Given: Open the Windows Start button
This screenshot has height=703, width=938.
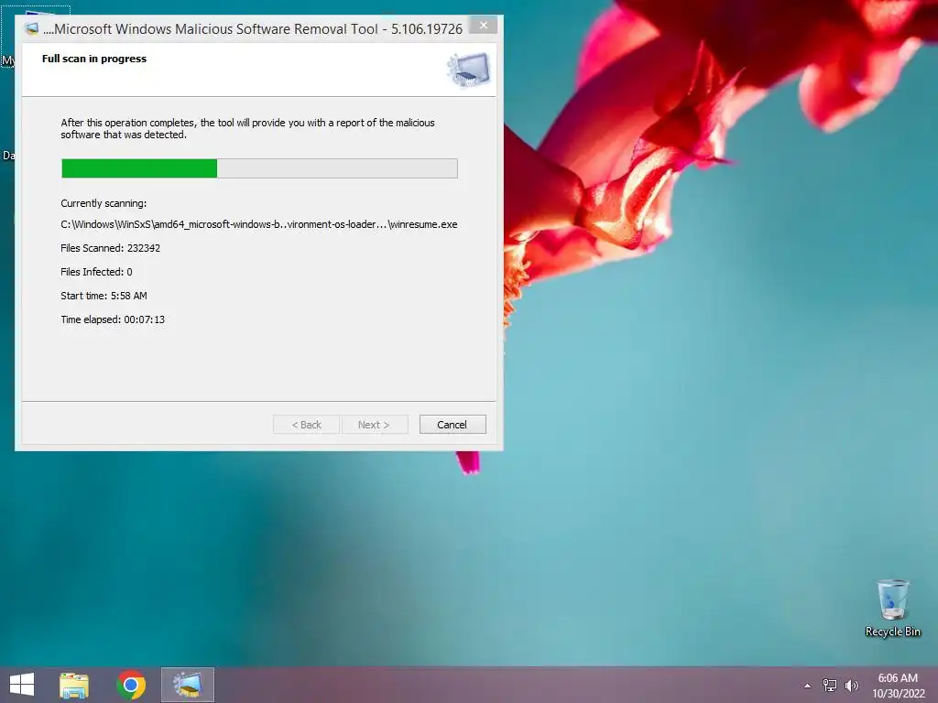Looking at the screenshot, I should (22, 685).
